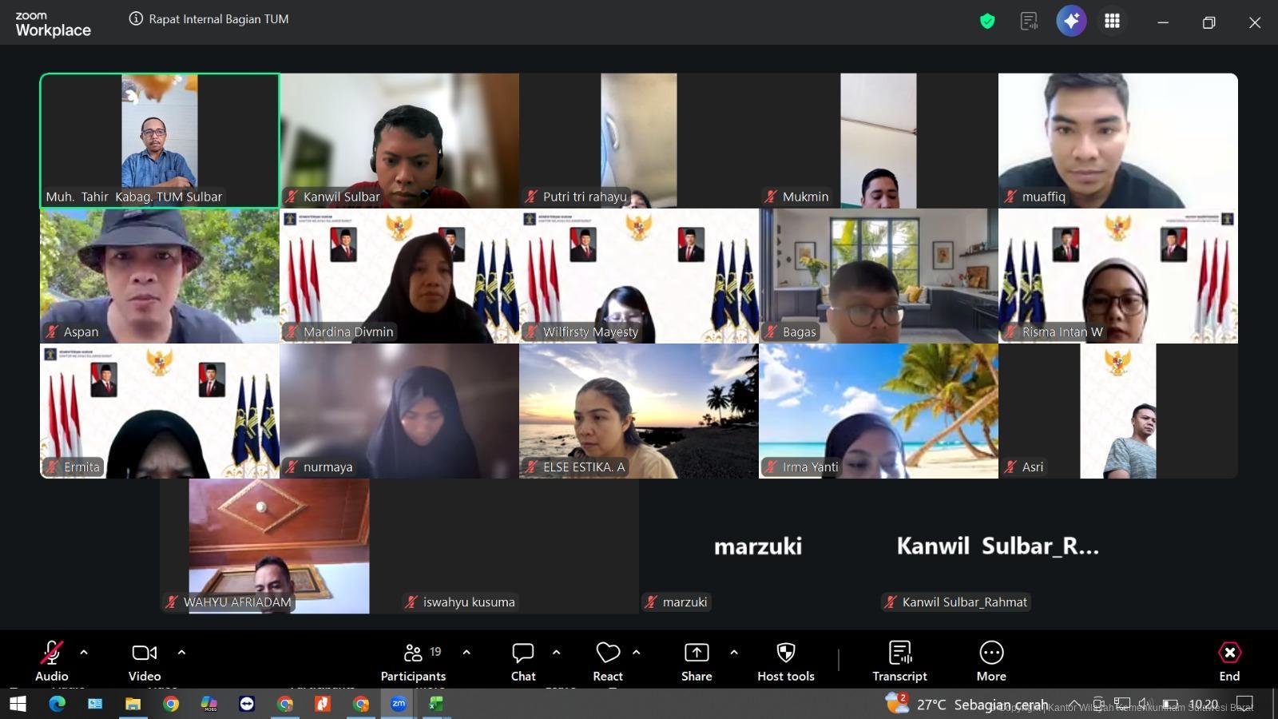Open the React emoji menu
The height and width of the screenshot is (719, 1278).
608,661
